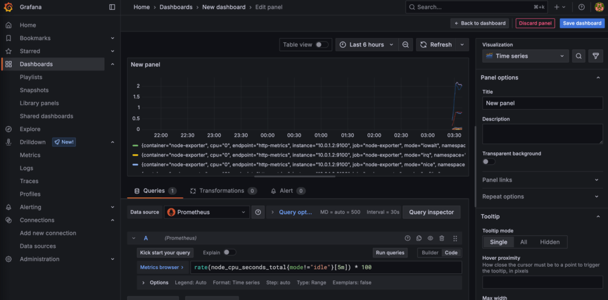Click the Starred star icon
The height and width of the screenshot is (300, 608).
click(x=8, y=51)
